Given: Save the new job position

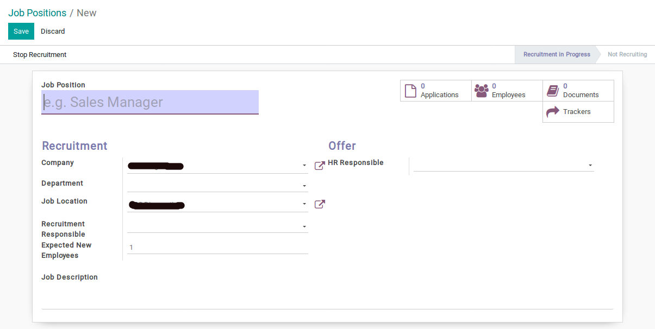Looking at the screenshot, I should coord(21,31).
